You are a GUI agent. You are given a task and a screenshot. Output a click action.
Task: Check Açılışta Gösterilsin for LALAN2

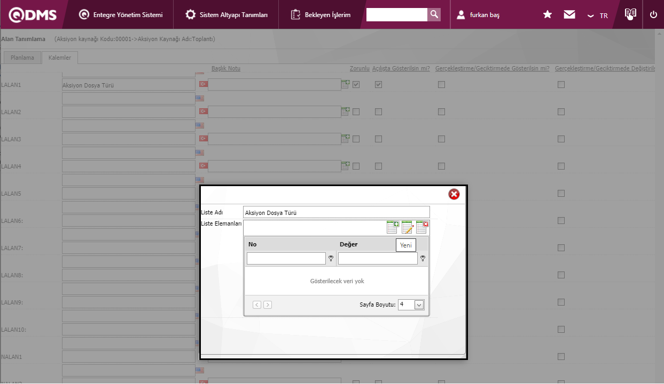point(378,111)
